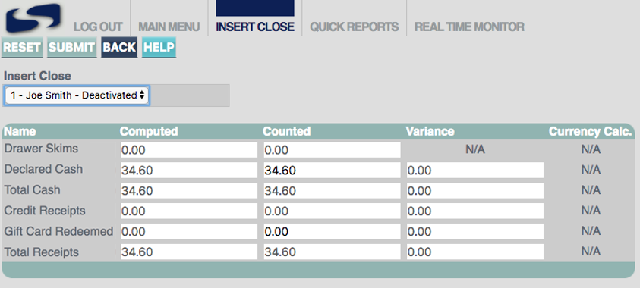Select the Declared Cash Variance field
The height and width of the screenshot is (288, 640).
pos(475,171)
